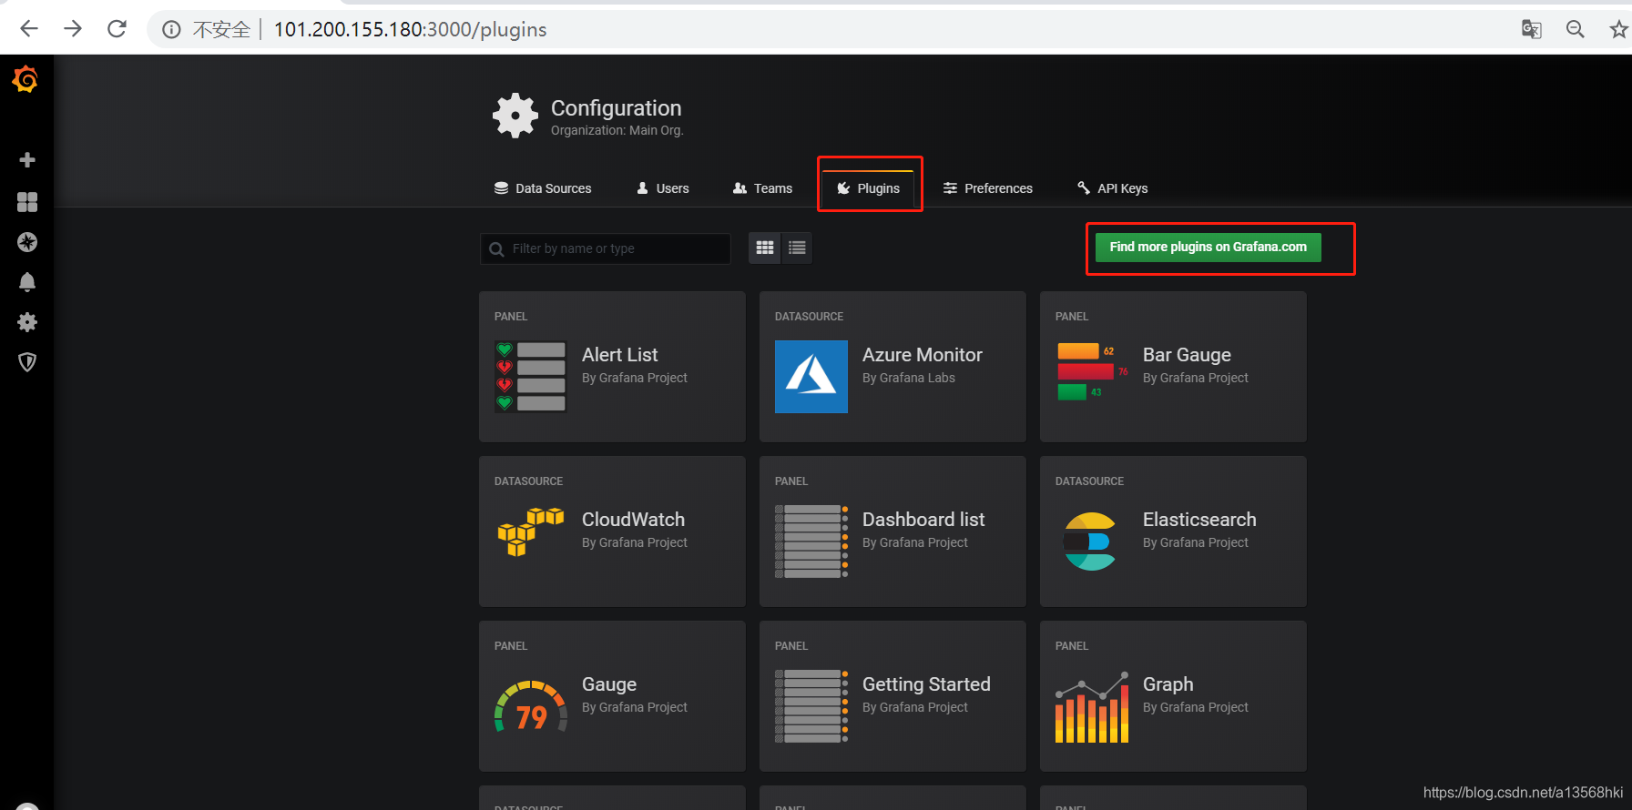Go back in the browser
Image resolution: width=1632 pixels, height=810 pixels.
pyautogui.click(x=29, y=29)
